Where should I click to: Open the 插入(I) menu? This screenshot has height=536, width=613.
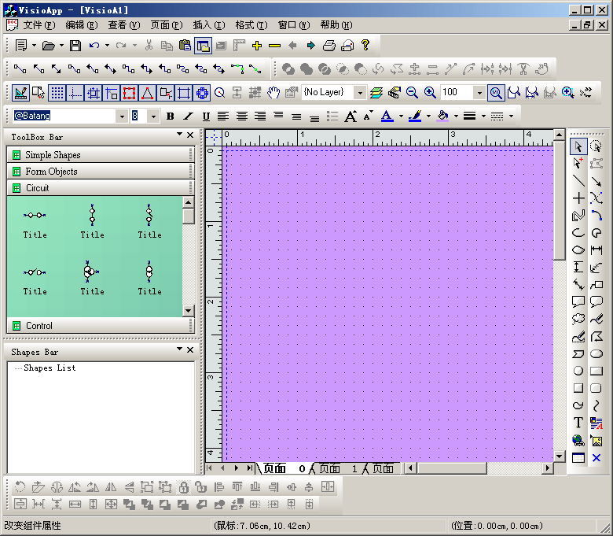click(207, 25)
